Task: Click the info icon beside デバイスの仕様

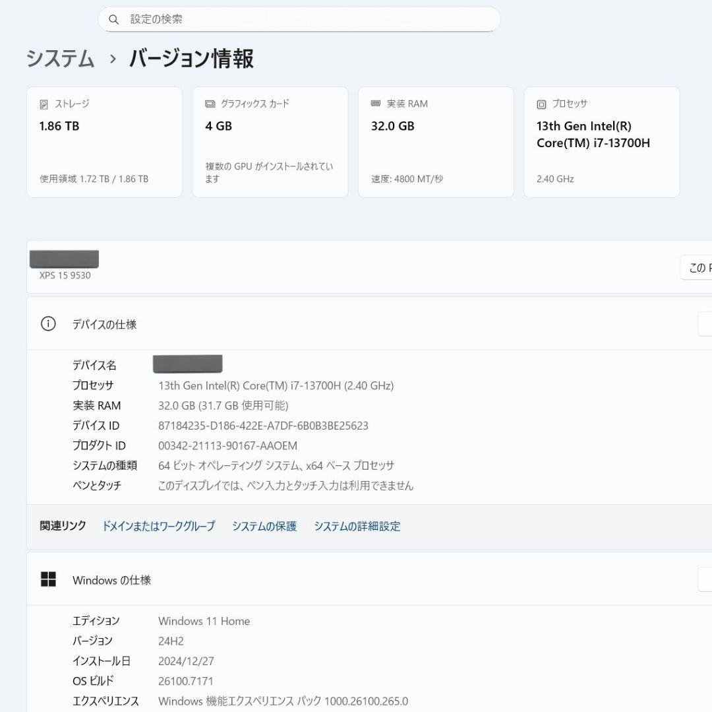Action: pos(47,324)
